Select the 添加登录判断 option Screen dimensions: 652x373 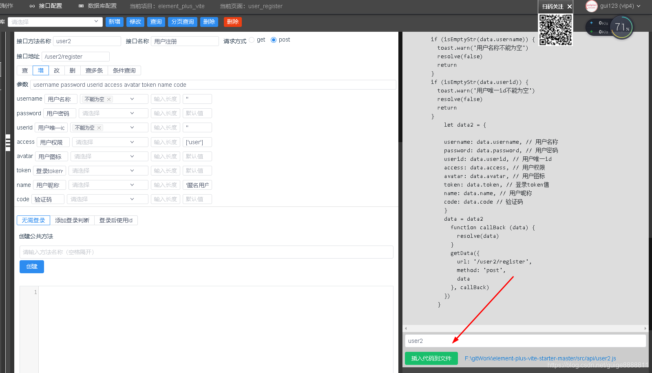pos(72,220)
